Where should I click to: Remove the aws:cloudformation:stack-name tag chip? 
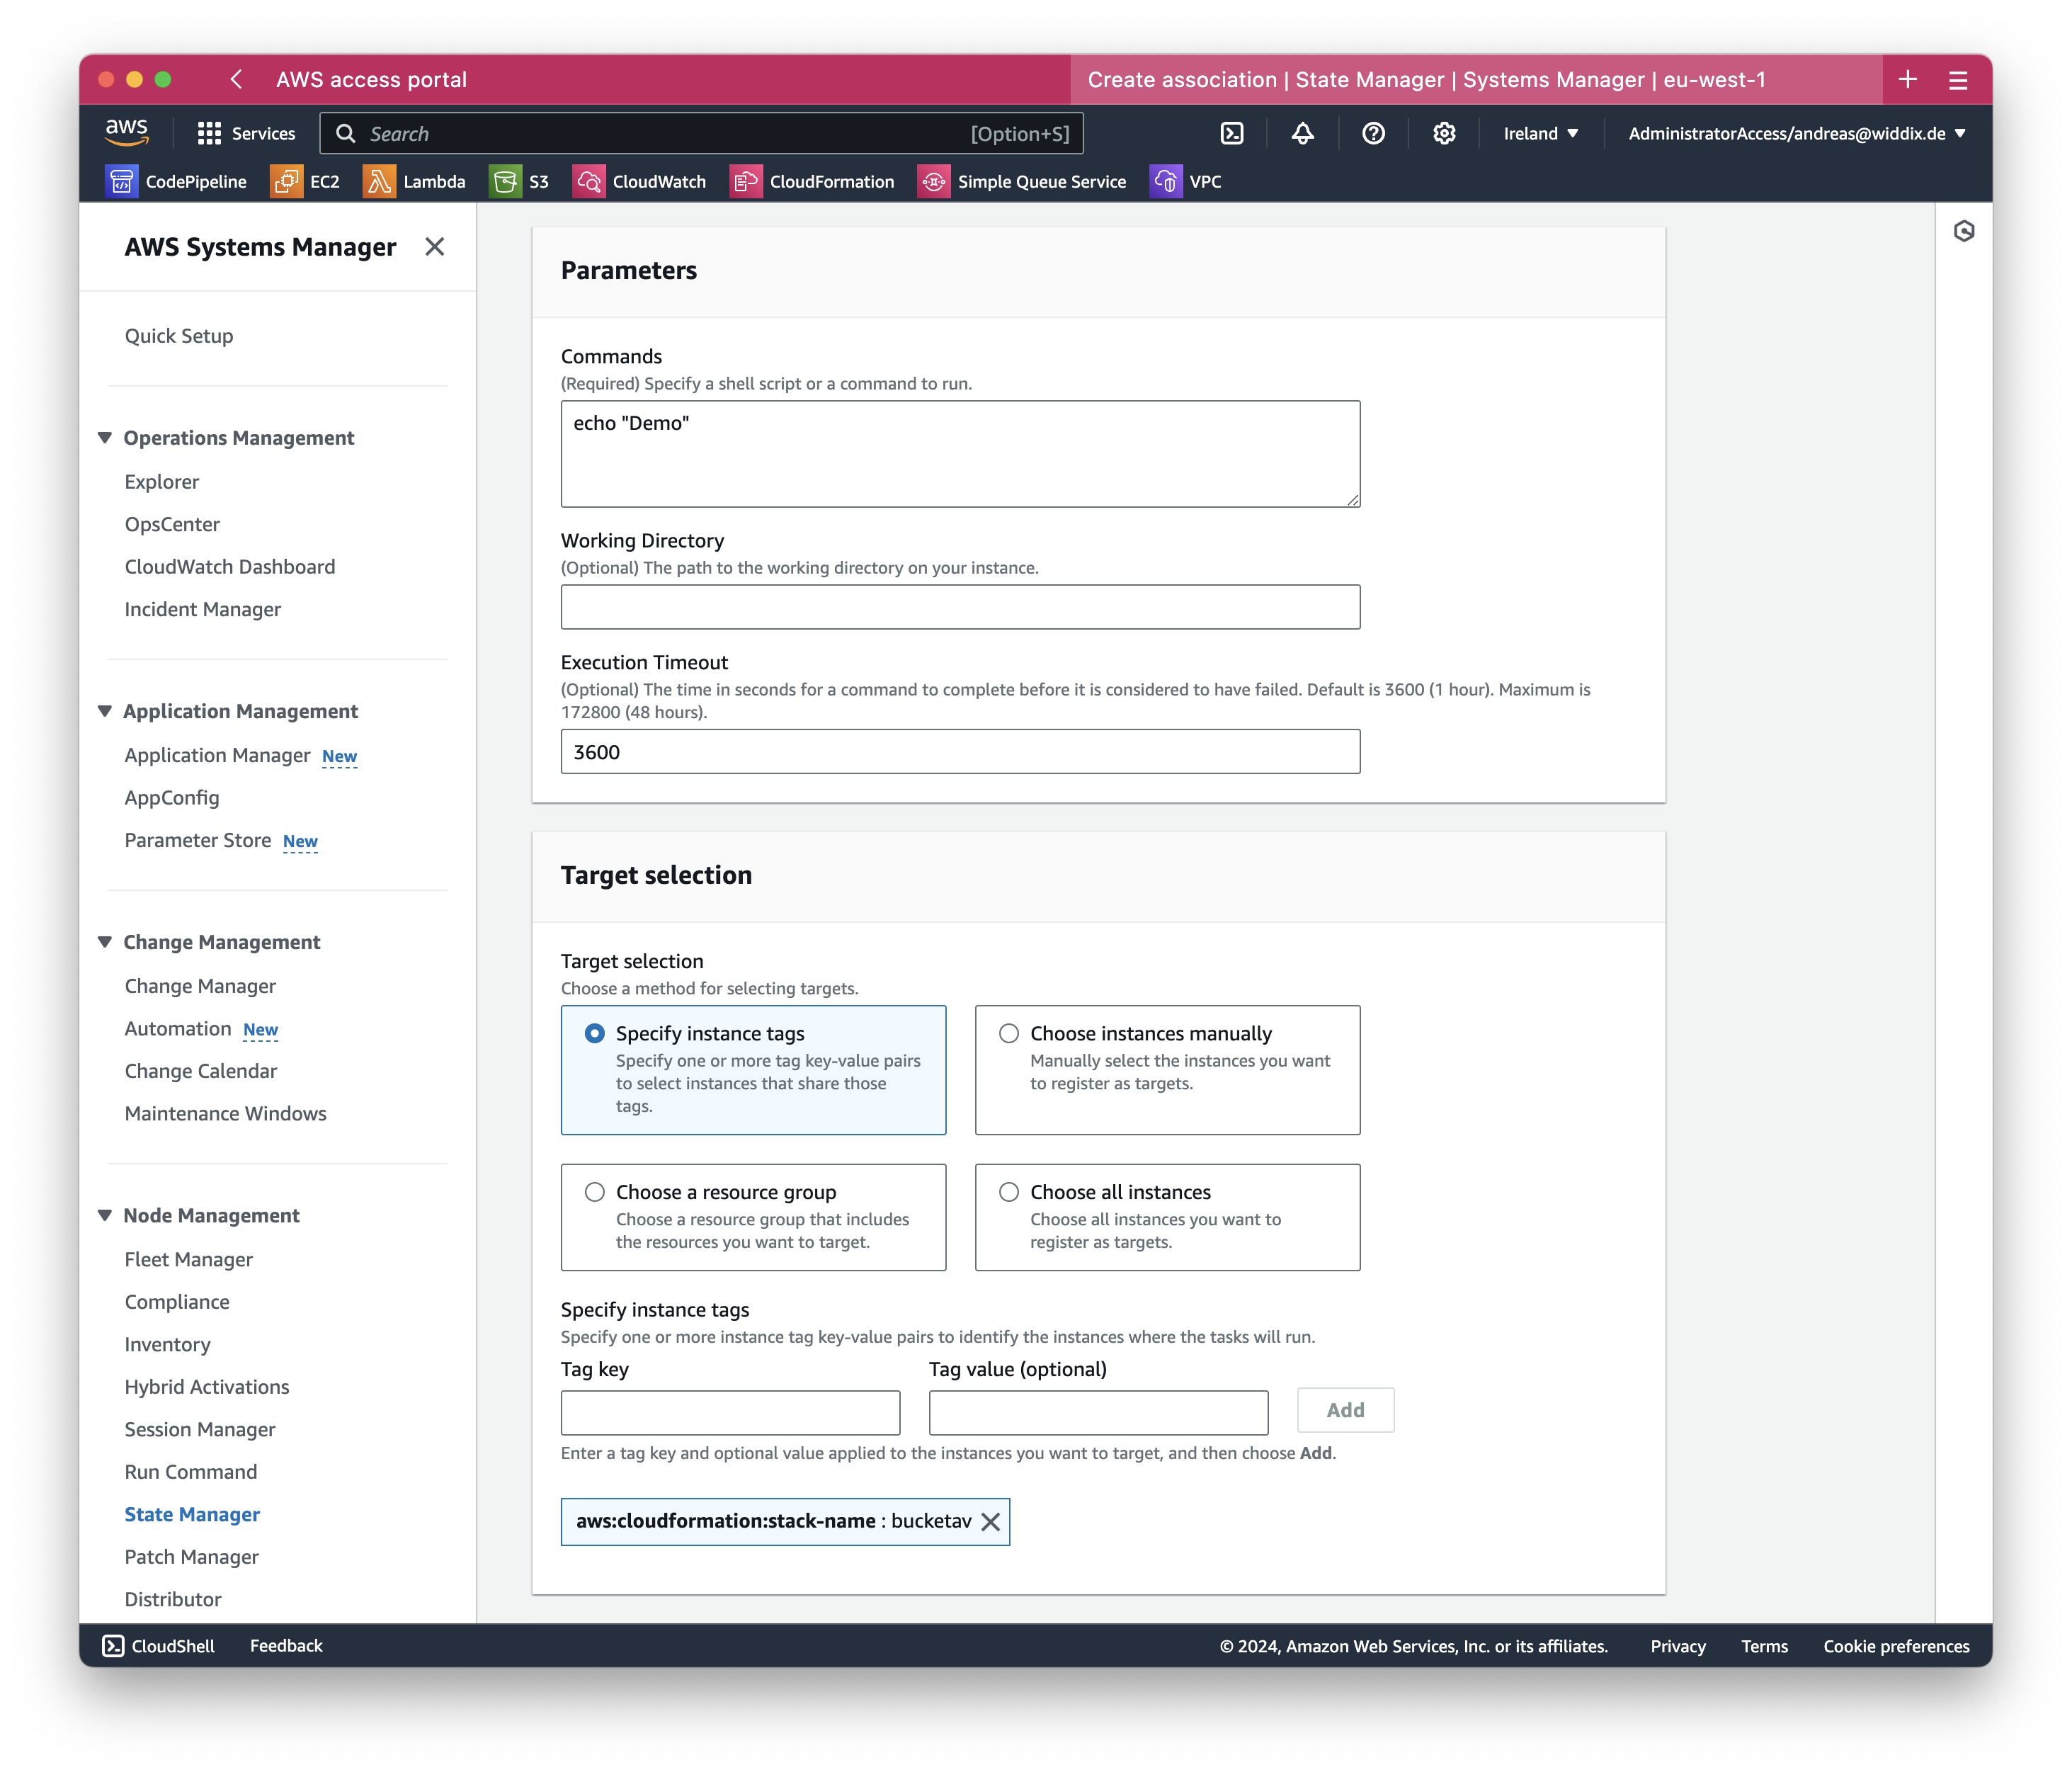click(x=990, y=1522)
